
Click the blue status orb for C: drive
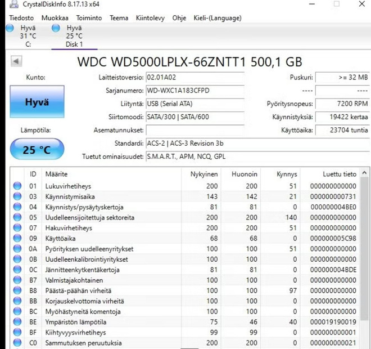click(x=10, y=28)
